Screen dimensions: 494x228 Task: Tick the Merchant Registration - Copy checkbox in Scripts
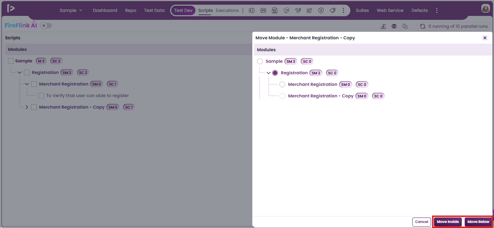click(x=34, y=107)
